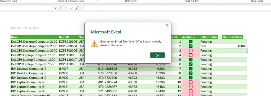
Task: Select cell IBM Desktop Computer i9
Action: coord(35,78)
